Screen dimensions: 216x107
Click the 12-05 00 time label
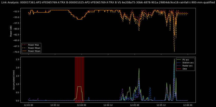click(x=135, y=105)
